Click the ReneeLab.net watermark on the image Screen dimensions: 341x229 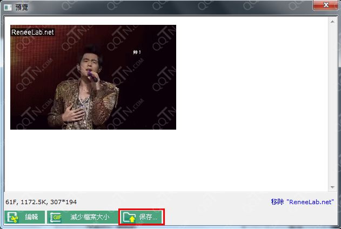32,32
